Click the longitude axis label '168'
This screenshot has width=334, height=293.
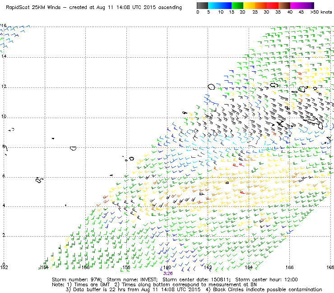[x=330, y=267]
